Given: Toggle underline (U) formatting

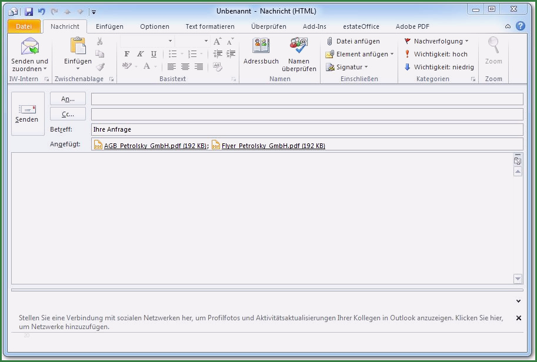Looking at the screenshot, I should pyautogui.click(x=154, y=54).
